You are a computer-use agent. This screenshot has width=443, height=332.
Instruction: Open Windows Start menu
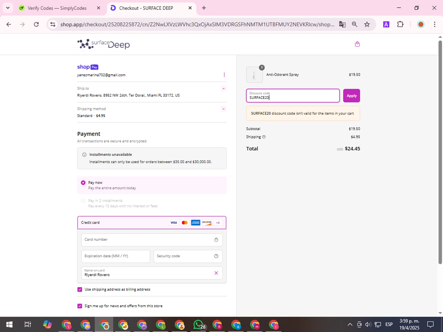click(x=9, y=325)
